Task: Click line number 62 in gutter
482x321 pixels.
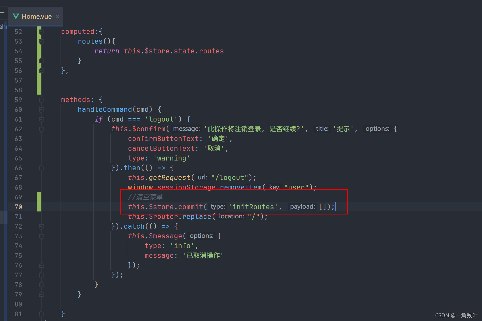Action: [x=18, y=129]
